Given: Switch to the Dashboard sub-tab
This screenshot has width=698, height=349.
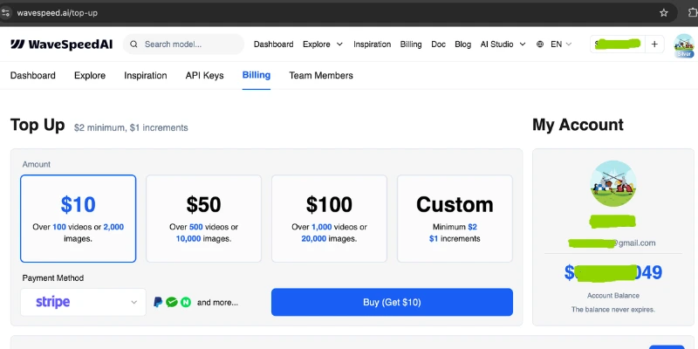Looking at the screenshot, I should tap(33, 76).
